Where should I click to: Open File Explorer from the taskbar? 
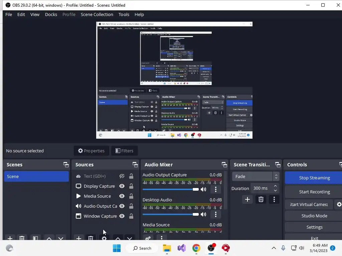[x=167, y=248]
